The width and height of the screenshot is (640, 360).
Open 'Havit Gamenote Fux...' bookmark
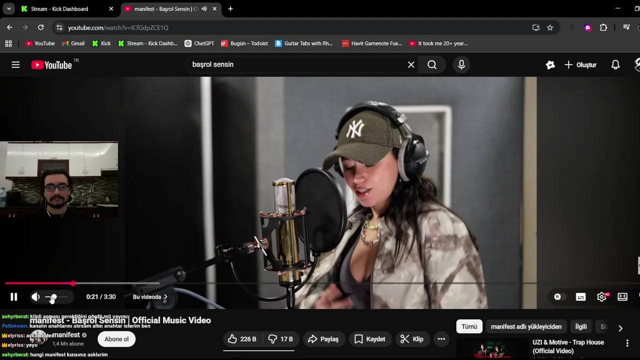[x=372, y=43]
